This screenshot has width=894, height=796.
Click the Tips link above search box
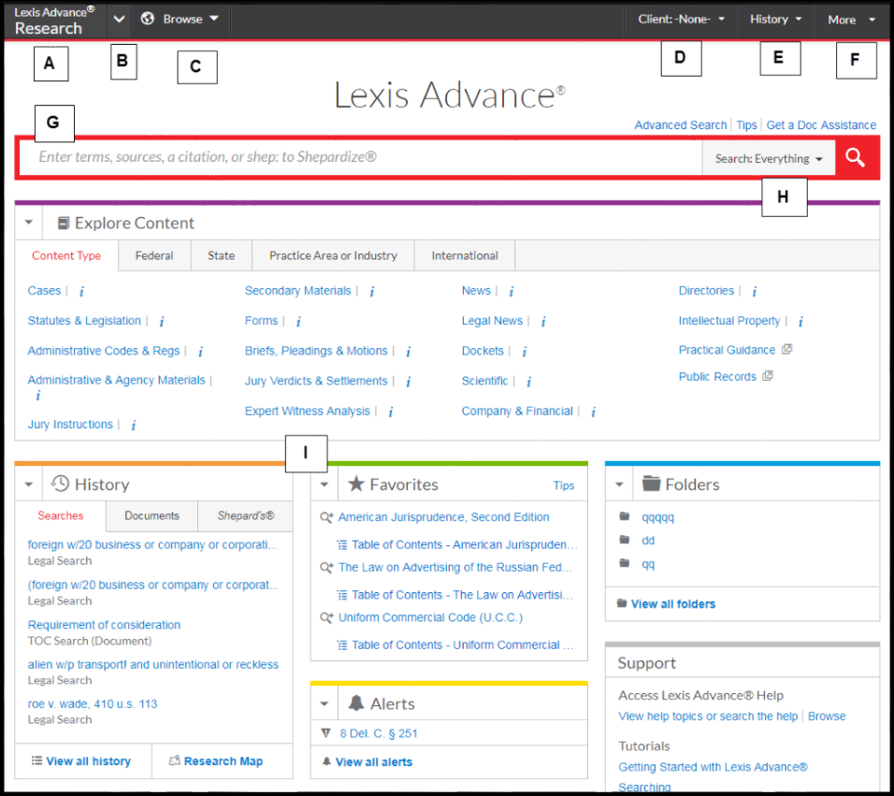tap(746, 125)
